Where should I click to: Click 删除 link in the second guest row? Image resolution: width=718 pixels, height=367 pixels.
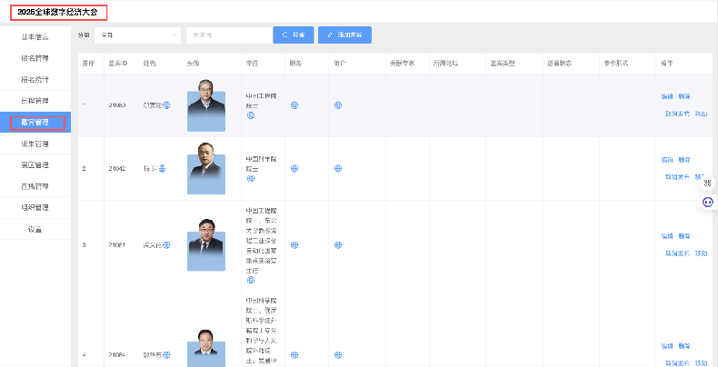point(684,159)
